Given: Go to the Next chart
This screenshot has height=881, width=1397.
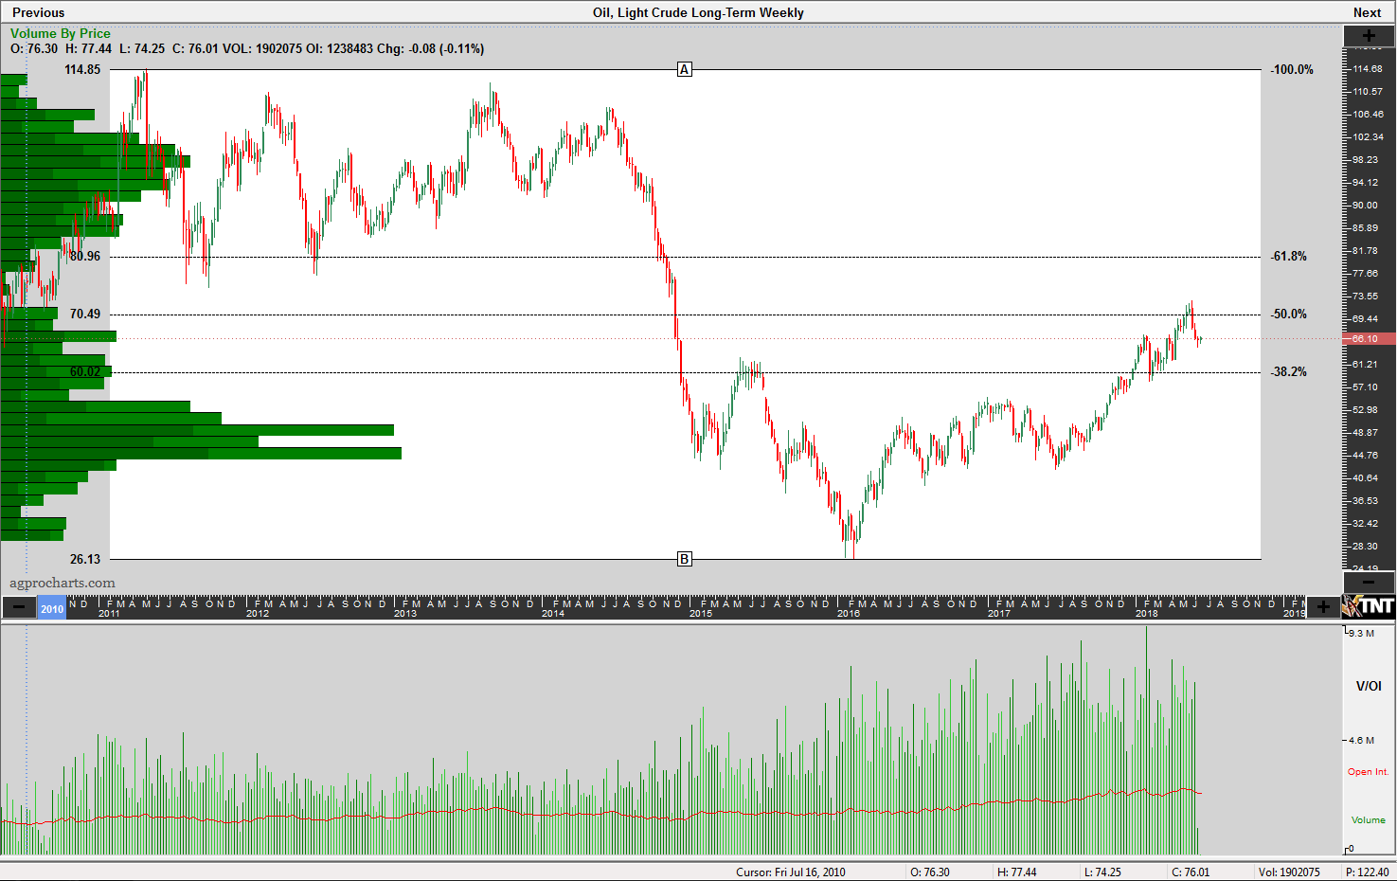Looking at the screenshot, I should click(x=1367, y=12).
